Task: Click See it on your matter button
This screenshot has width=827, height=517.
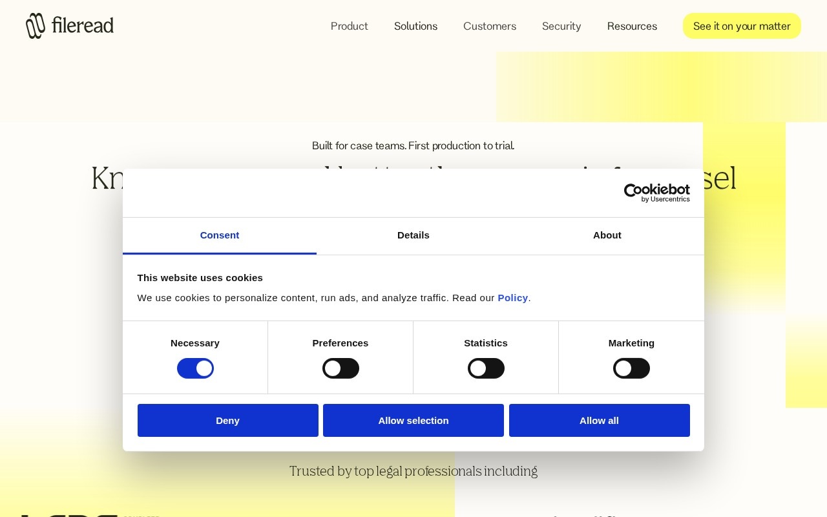Action: click(x=742, y=26)
